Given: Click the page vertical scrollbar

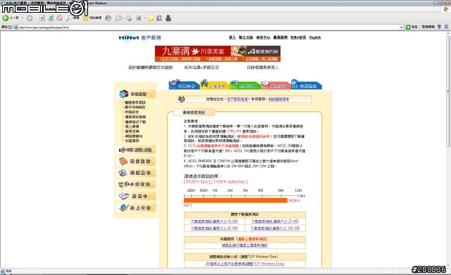Looking at the screenshot, I should point(448,149).
